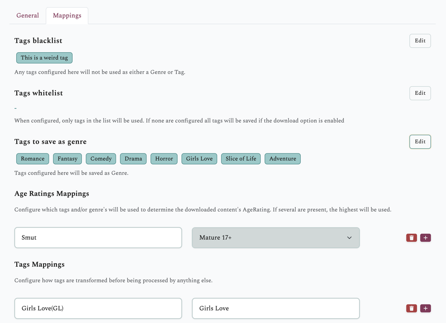
Task: Delete the Girls Love(GL) tag mapping
Action: tap(411, 308)
